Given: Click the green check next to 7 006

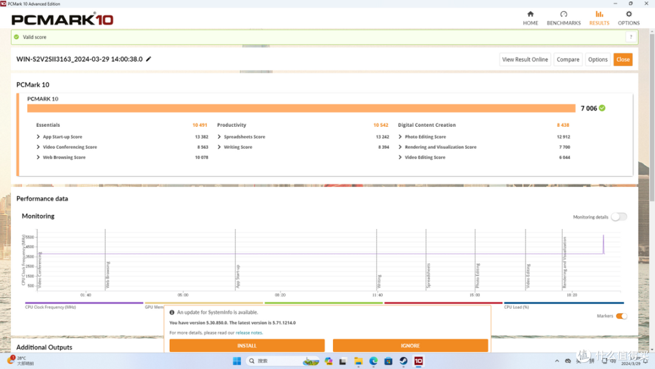Looking at the screenshot, I should tap(602, 108).
